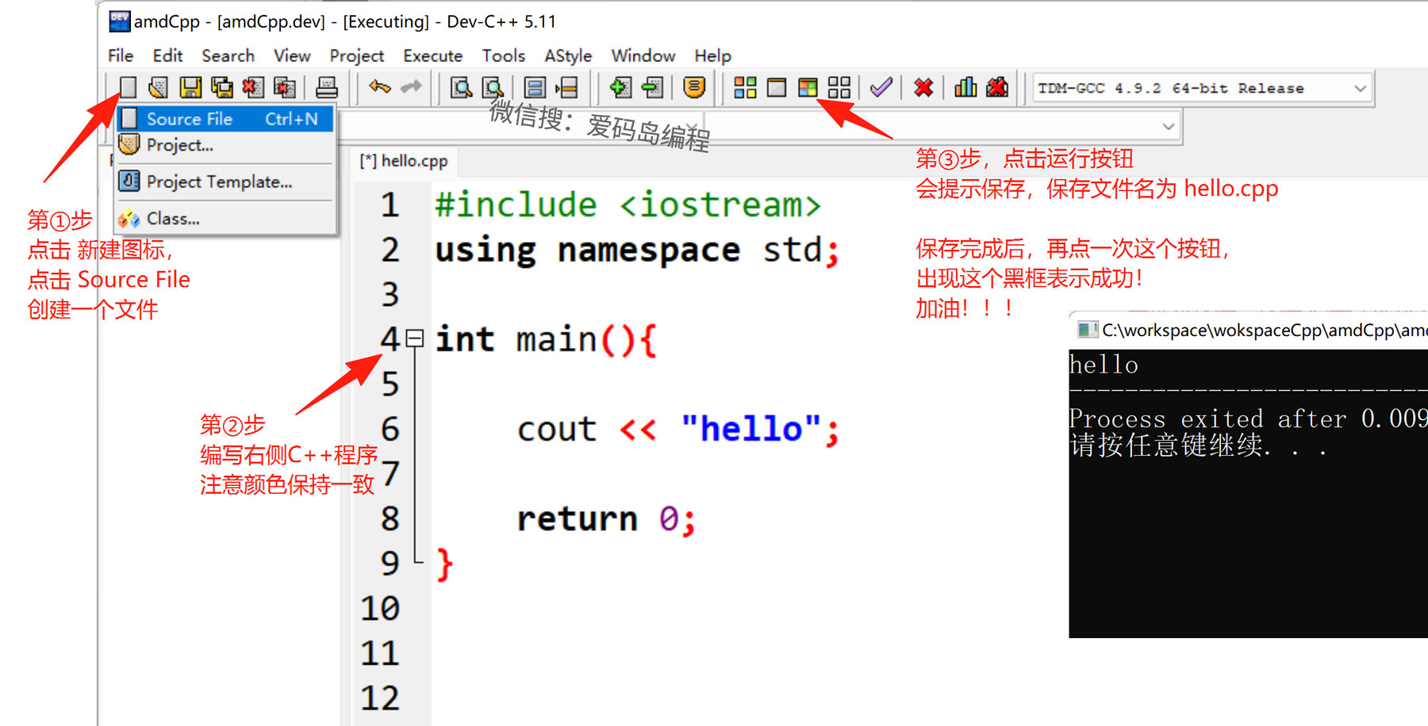The height and width of the screenshot is (726, 1428).
Task: Click the Undo arrow icon
Action: click(380, 87)
